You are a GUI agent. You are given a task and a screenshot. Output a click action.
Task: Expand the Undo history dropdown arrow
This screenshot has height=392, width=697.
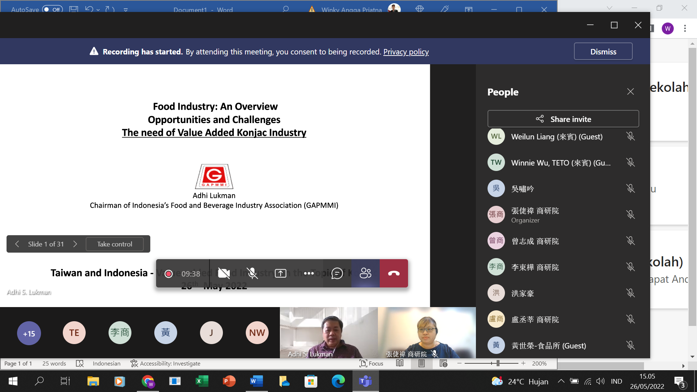click(98, 10)
